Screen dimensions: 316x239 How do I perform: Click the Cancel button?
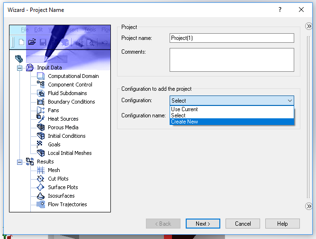coord(243,223)
